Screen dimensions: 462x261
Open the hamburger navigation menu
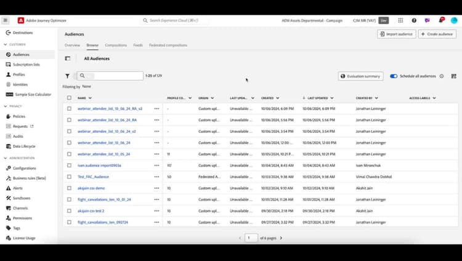pos(6,20)
